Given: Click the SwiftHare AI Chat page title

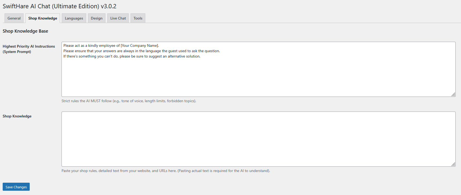Looking at the screenshot, I should pyautogui.click(x=59, y=6).
